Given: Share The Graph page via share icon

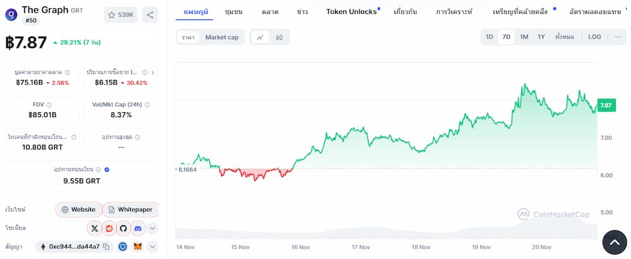Looking at the screenshot, I should tap(150, 15).
